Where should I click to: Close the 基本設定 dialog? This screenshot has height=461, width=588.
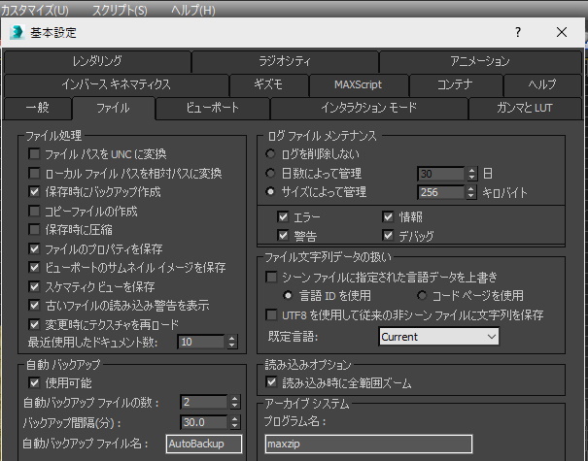tap(562, 32)
